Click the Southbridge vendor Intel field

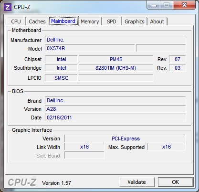[x=61, y=68]
